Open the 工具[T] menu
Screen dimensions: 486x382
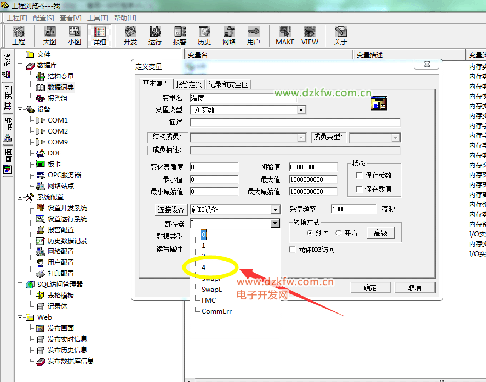click(98, 18)
